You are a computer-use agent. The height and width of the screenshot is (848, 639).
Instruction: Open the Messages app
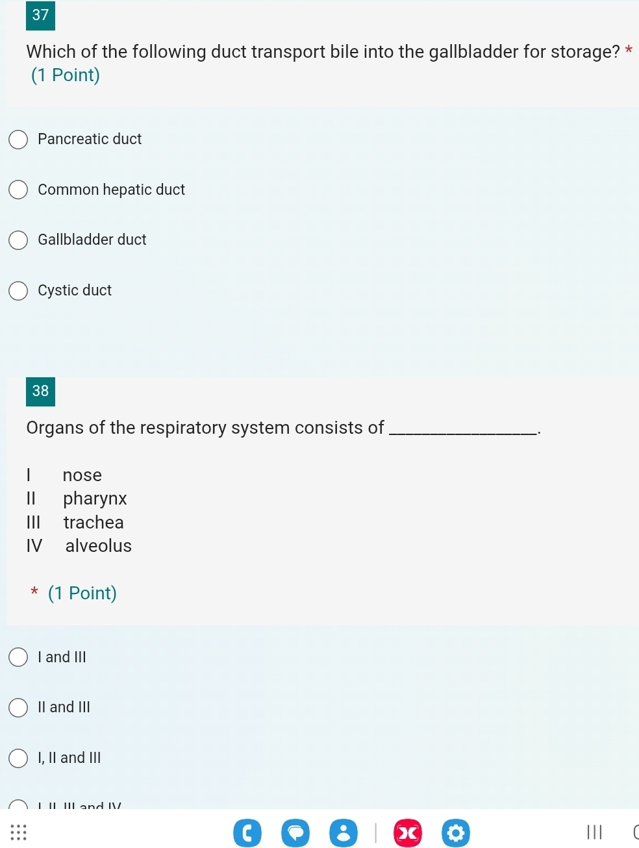pyautogui.click(x=295, y=833)
